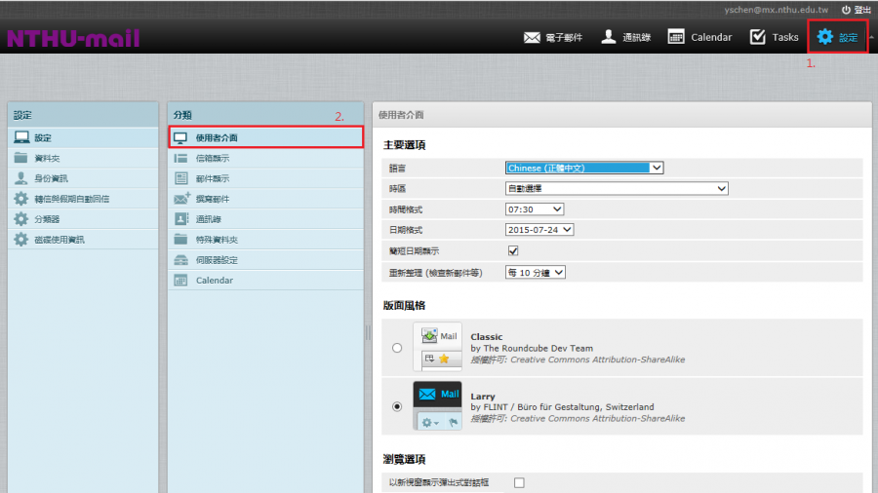Open the 日期格式 date format dropdown
Image resolution: width=878 pixels, height=493 pixels.
[x=539, y=230]
